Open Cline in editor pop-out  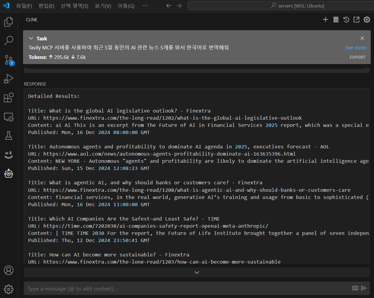356,20
